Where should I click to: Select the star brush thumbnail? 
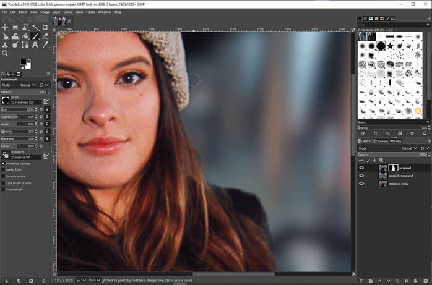pos(390,46)
